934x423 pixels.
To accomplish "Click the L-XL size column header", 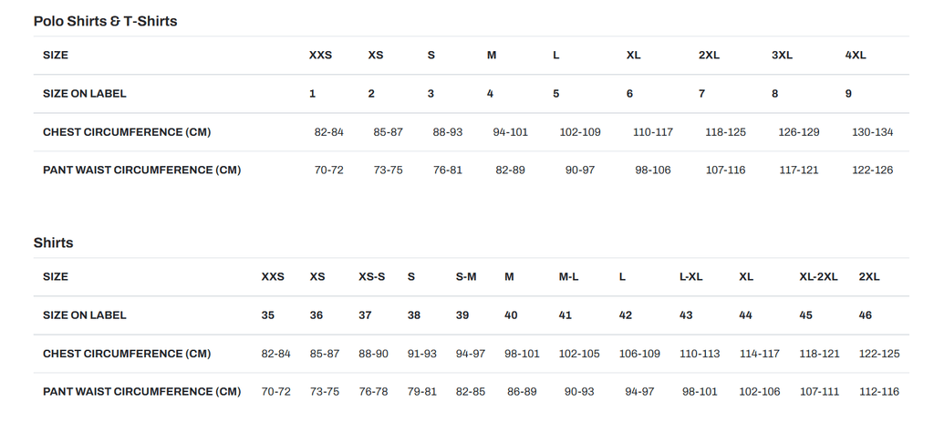I will coord(690,276).
